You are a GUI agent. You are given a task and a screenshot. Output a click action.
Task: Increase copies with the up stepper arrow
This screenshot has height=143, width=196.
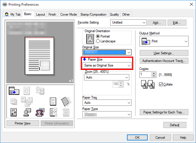point(154,73)
